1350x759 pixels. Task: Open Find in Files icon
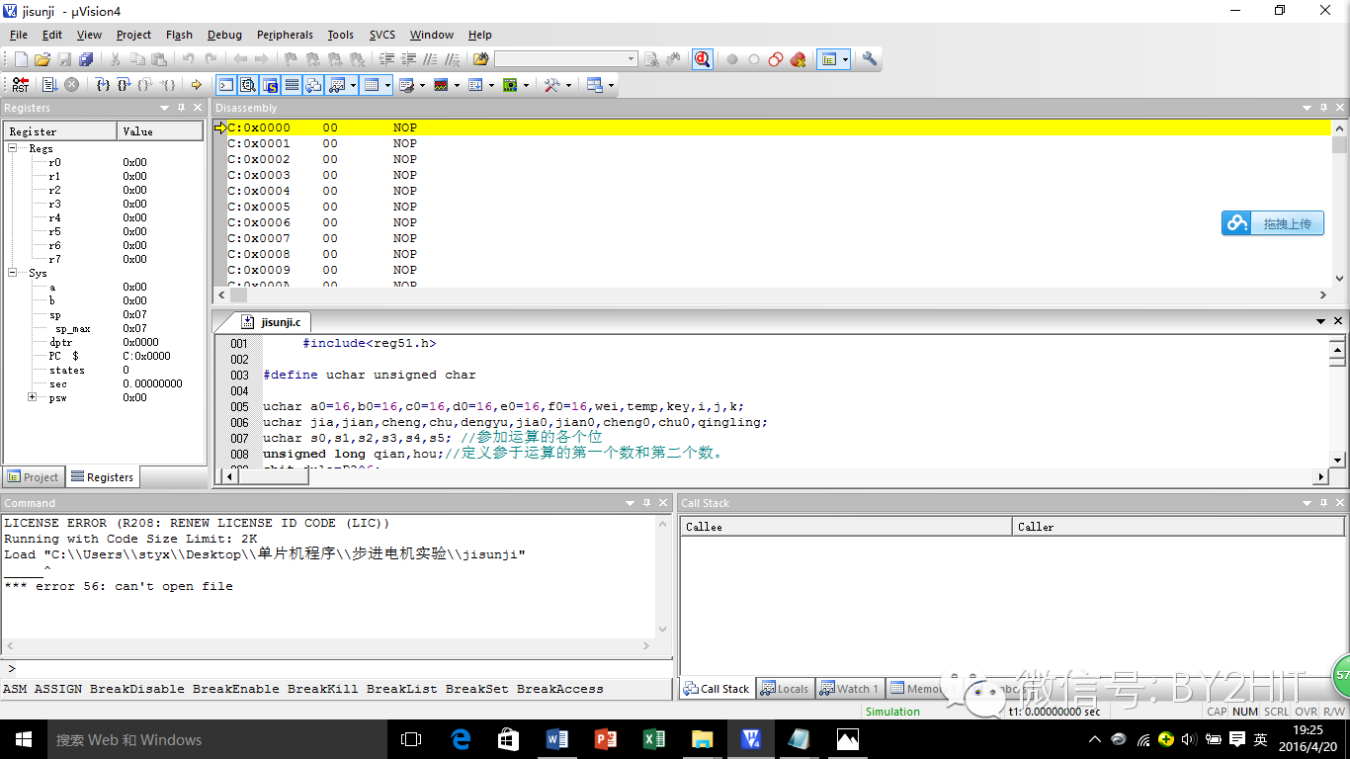click(480, 59)
